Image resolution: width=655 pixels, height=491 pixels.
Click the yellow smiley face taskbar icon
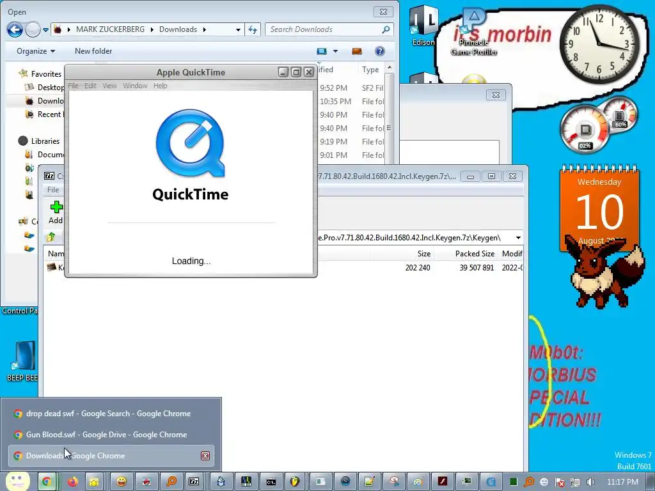122,481
